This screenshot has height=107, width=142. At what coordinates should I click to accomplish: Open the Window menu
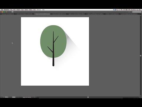[x=39, y=10]
